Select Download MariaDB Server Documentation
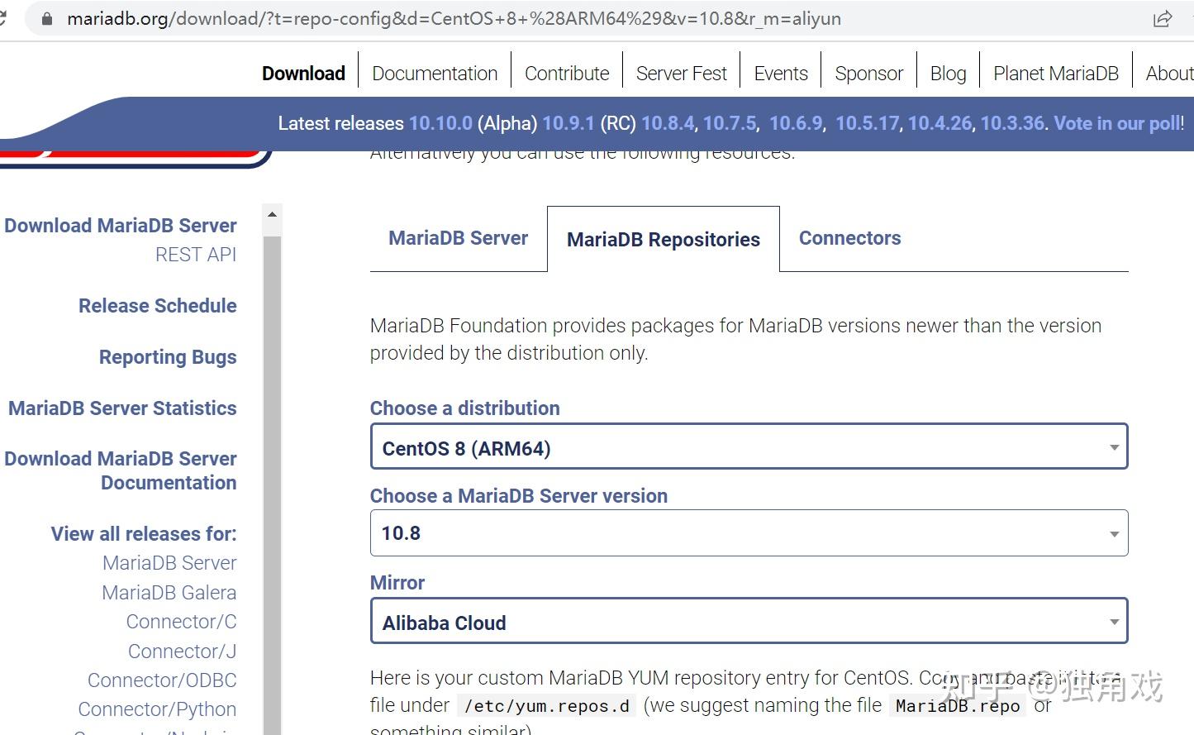This screenshot has width=1194, height=735. [x=121, y=470]
